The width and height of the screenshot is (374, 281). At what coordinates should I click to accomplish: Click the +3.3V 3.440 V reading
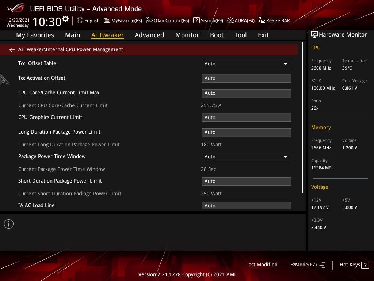[x=318, y=228]
